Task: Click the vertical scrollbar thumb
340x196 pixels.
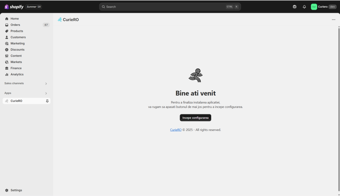Action: 339,109
